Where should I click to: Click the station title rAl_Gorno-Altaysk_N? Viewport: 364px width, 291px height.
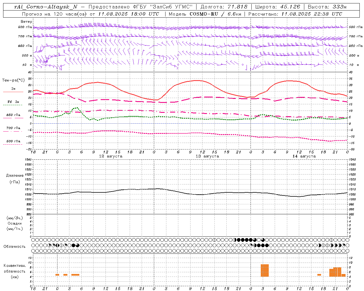(45, 7)
